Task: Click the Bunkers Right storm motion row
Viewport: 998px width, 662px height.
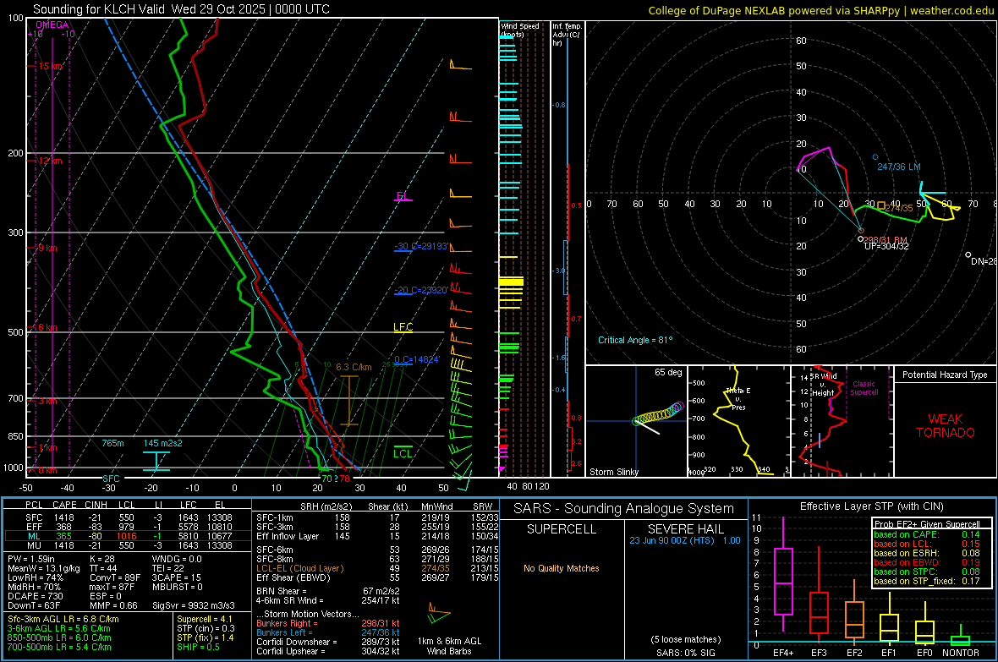Action: pyautogui.click(x=328, y=623)
